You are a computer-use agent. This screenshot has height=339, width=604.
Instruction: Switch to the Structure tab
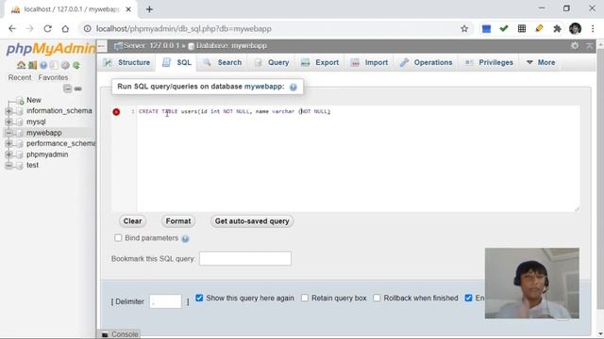click(x=127, y=62)
